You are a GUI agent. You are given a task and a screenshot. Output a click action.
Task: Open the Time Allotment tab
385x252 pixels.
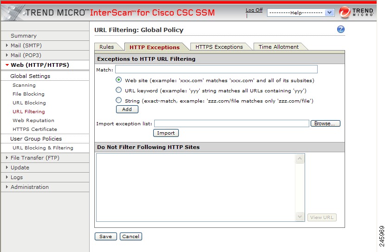(x=279, y=47)
